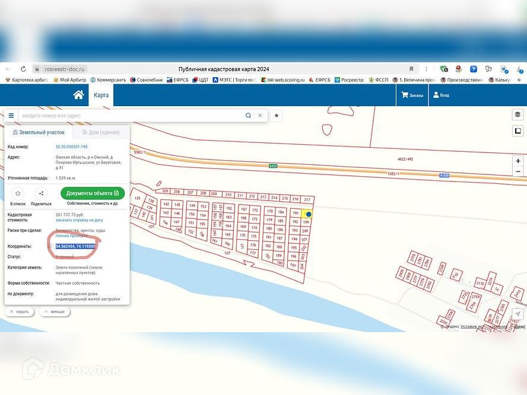Click the rosreestr-doc.ru address bar

65,69
